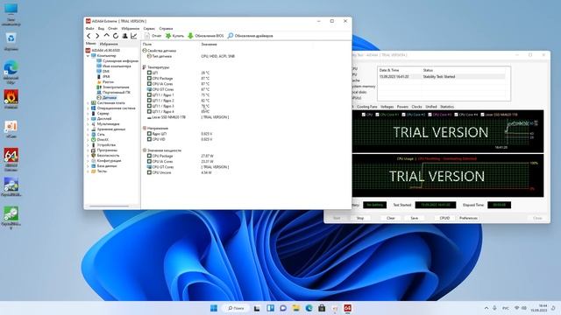Go back with the left arrow in AIDA64 toolbar
This screenshot has width=561, height=315.
point(89,36)
